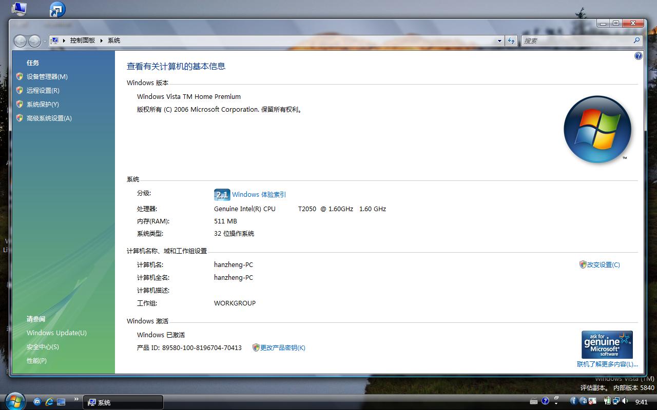Go back with the Back arrow button
The height and width of the screenshot is (410, 657).
click(20, 40)
